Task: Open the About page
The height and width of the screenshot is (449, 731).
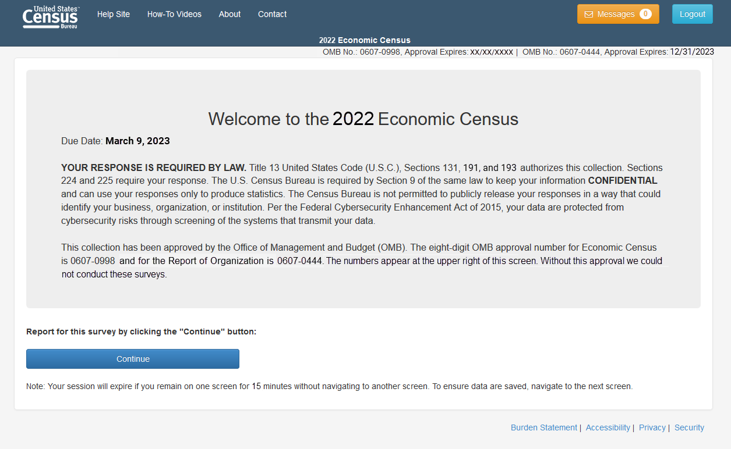Action: pyautogui.click(x=229, y=15)
